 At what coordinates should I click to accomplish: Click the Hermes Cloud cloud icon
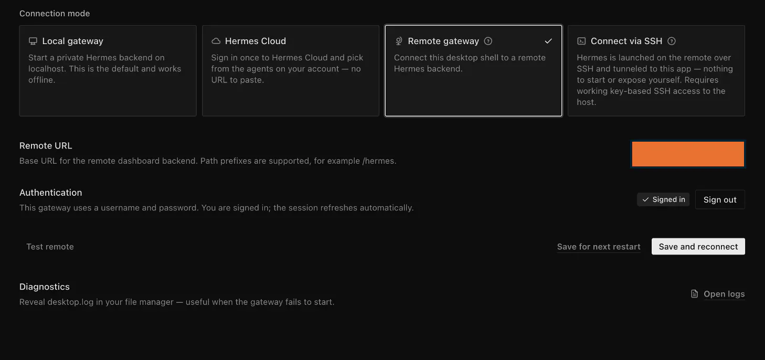[x=216, y=41]
